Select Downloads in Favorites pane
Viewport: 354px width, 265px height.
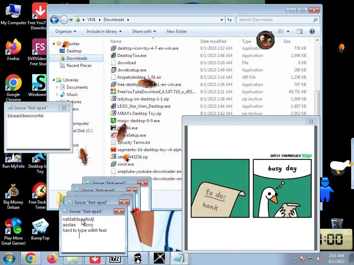pos(76,58)
